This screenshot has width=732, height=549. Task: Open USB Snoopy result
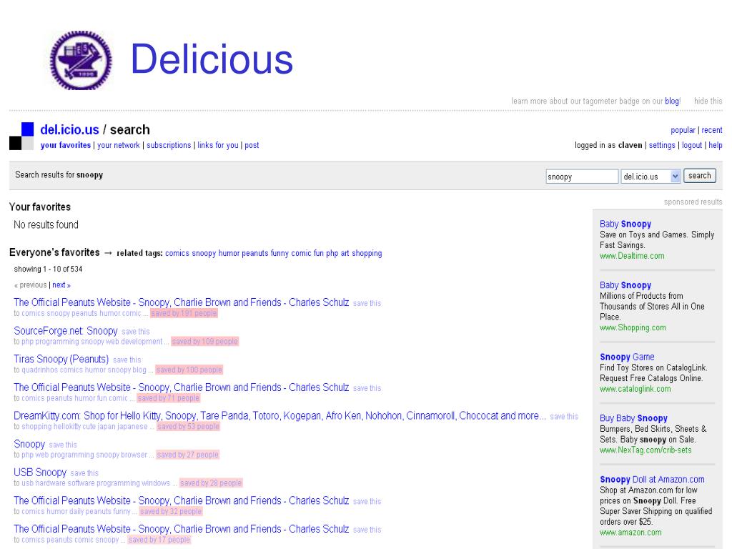coord(40,473)
